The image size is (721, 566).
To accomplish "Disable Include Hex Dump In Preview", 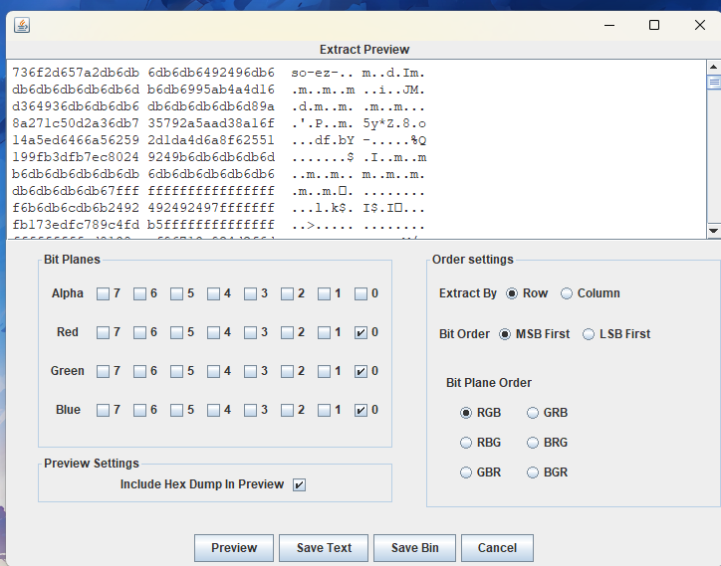I will [299, 484].
